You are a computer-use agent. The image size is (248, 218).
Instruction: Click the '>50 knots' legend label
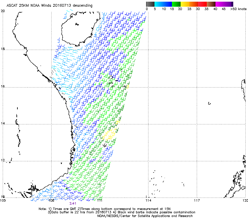[238, 9]
